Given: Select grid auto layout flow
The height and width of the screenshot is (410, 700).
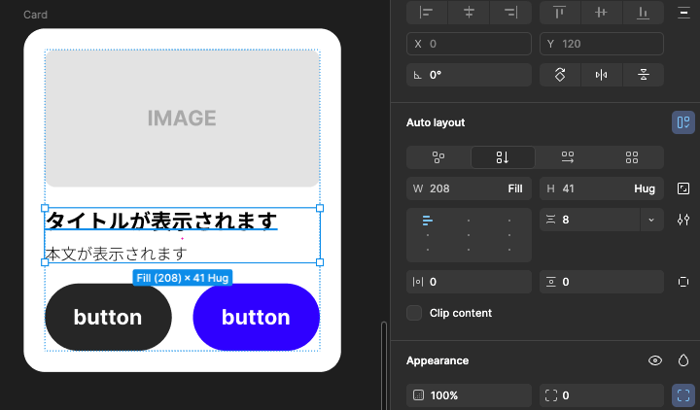Looking at the screenshot, I should point(632,157).
